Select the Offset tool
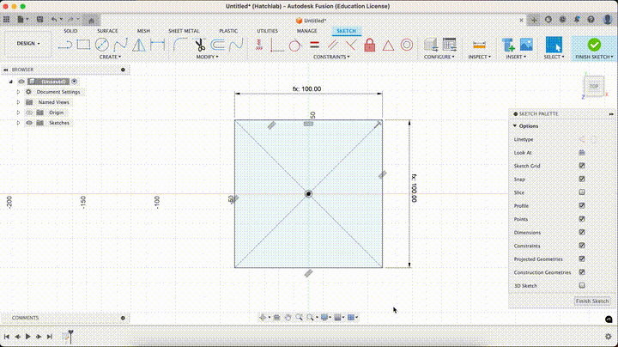618x347 pixels. click(217, 45)
